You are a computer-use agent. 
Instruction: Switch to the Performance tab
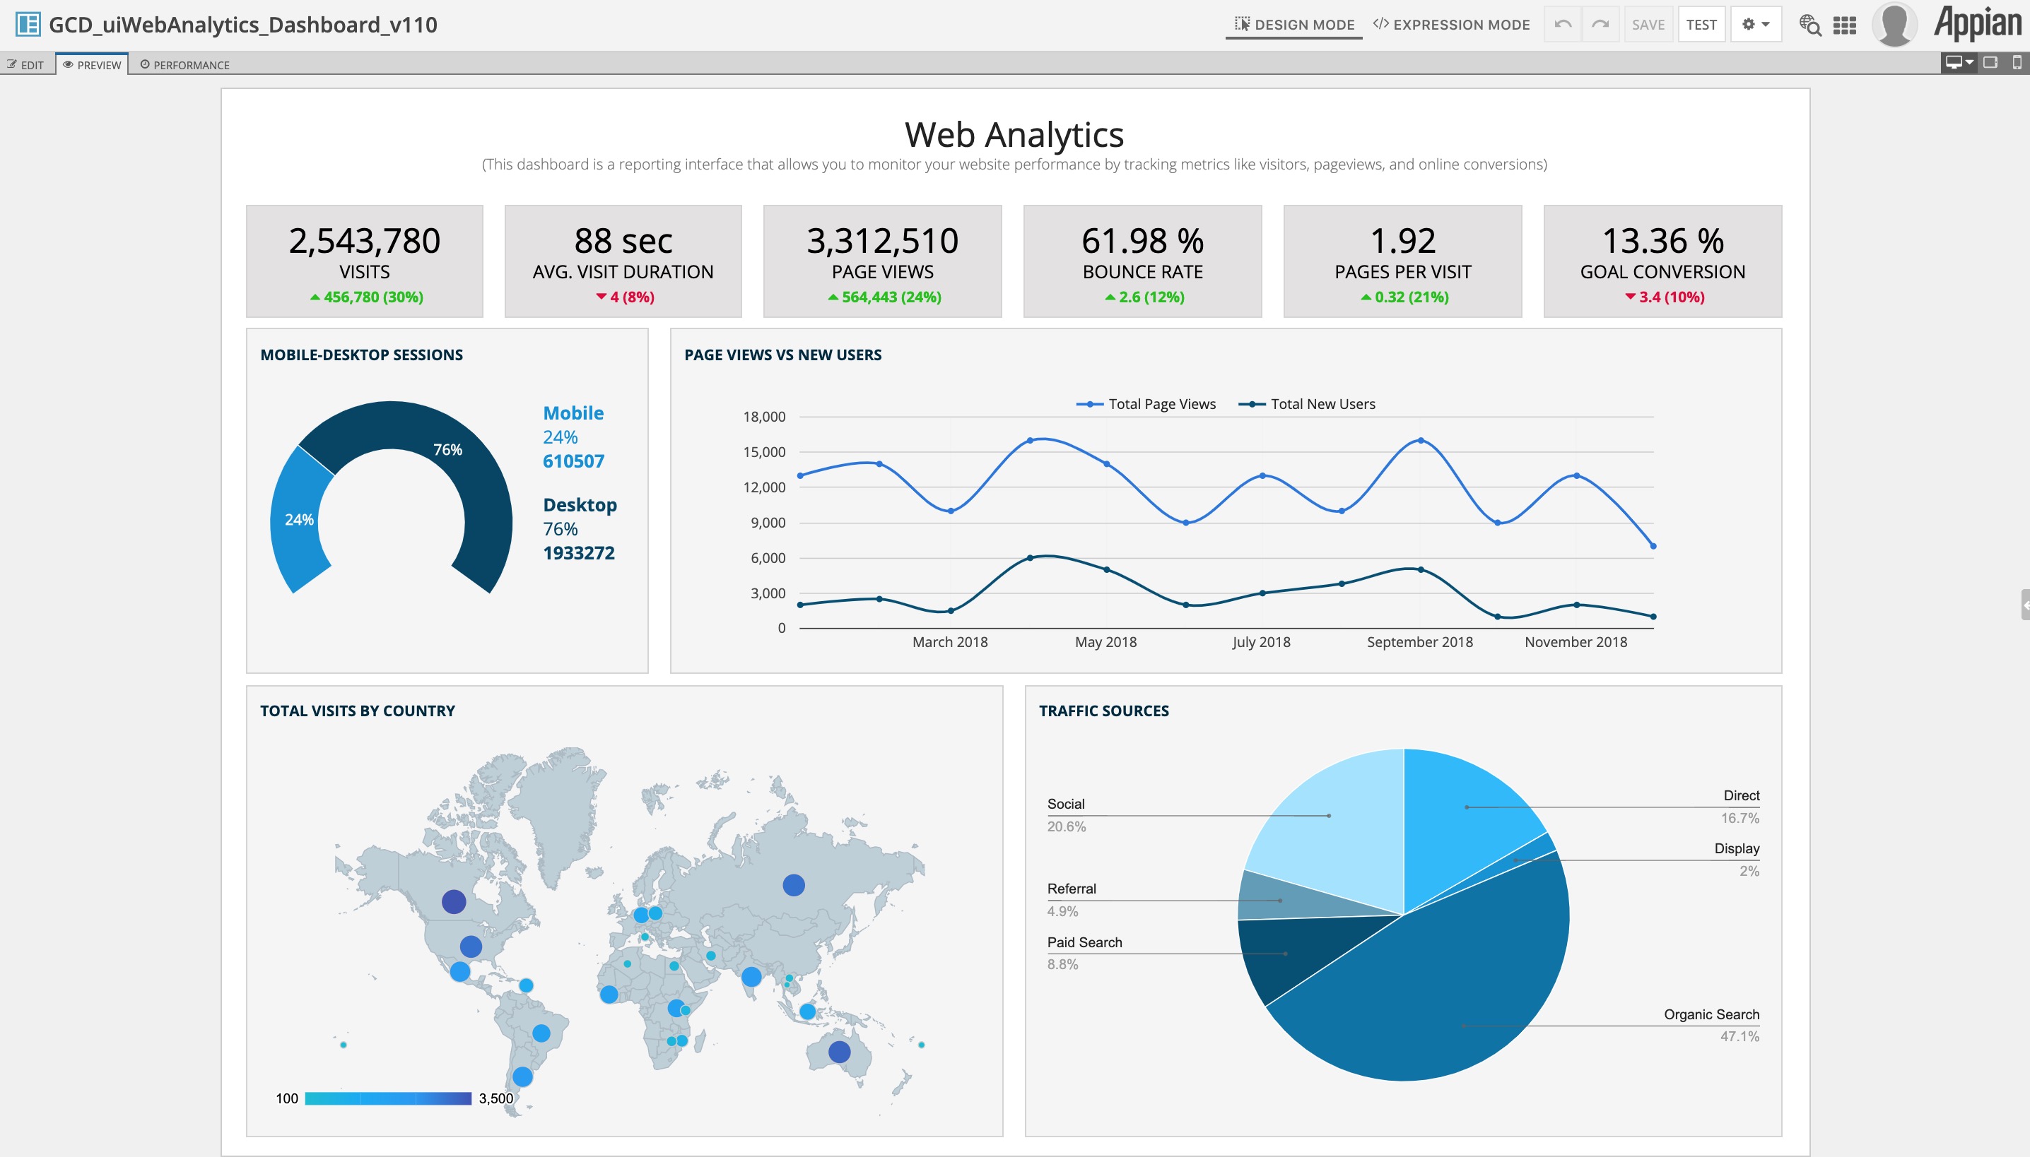click(186, 64)
